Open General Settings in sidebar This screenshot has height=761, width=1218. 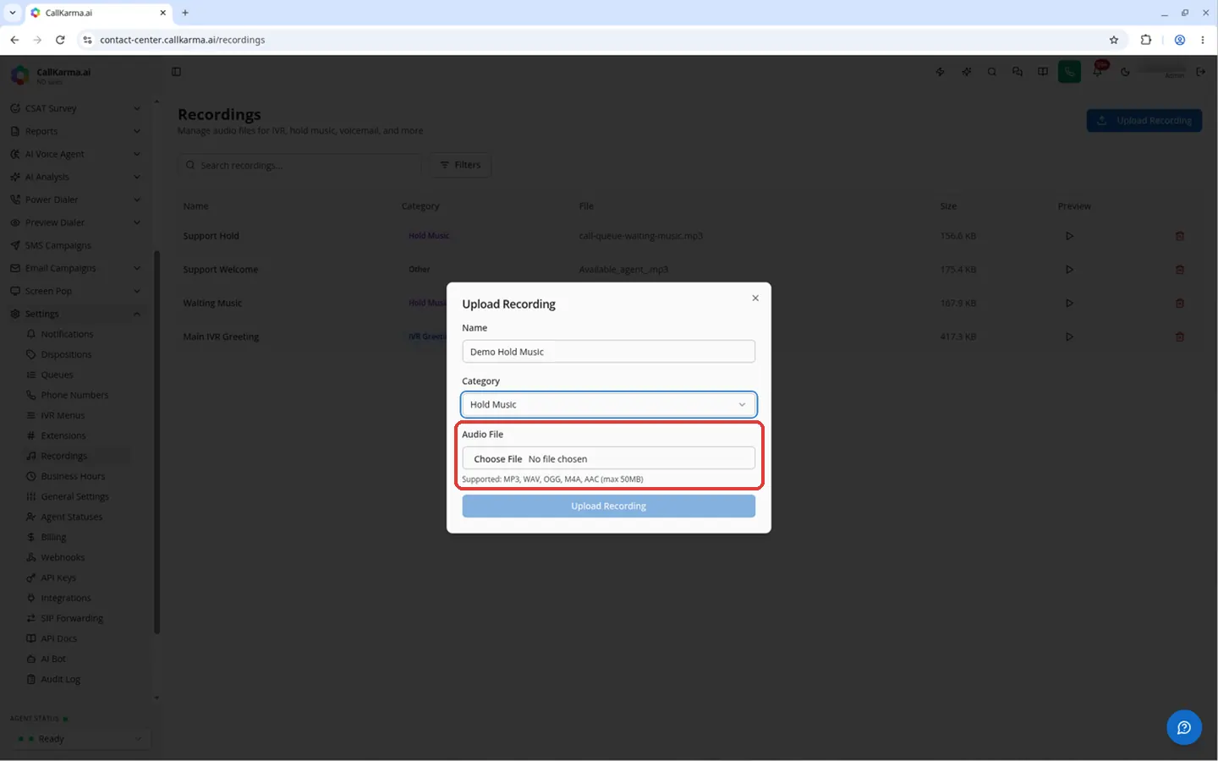pyautogui.click(x=76, y=496)
